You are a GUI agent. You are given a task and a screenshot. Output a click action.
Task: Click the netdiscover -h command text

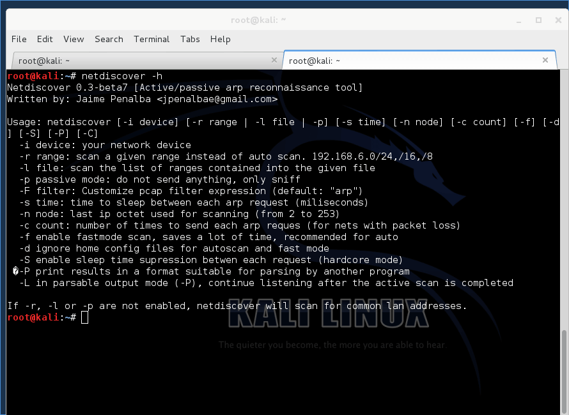pos(122,76)
